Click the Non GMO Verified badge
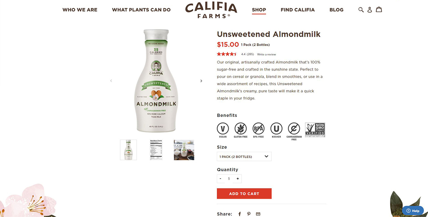 coord(315,130)
